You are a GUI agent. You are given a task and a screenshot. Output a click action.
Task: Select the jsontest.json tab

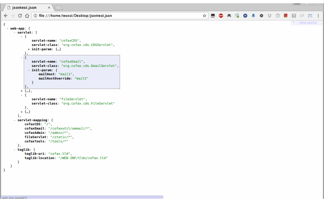click(25, 7)
